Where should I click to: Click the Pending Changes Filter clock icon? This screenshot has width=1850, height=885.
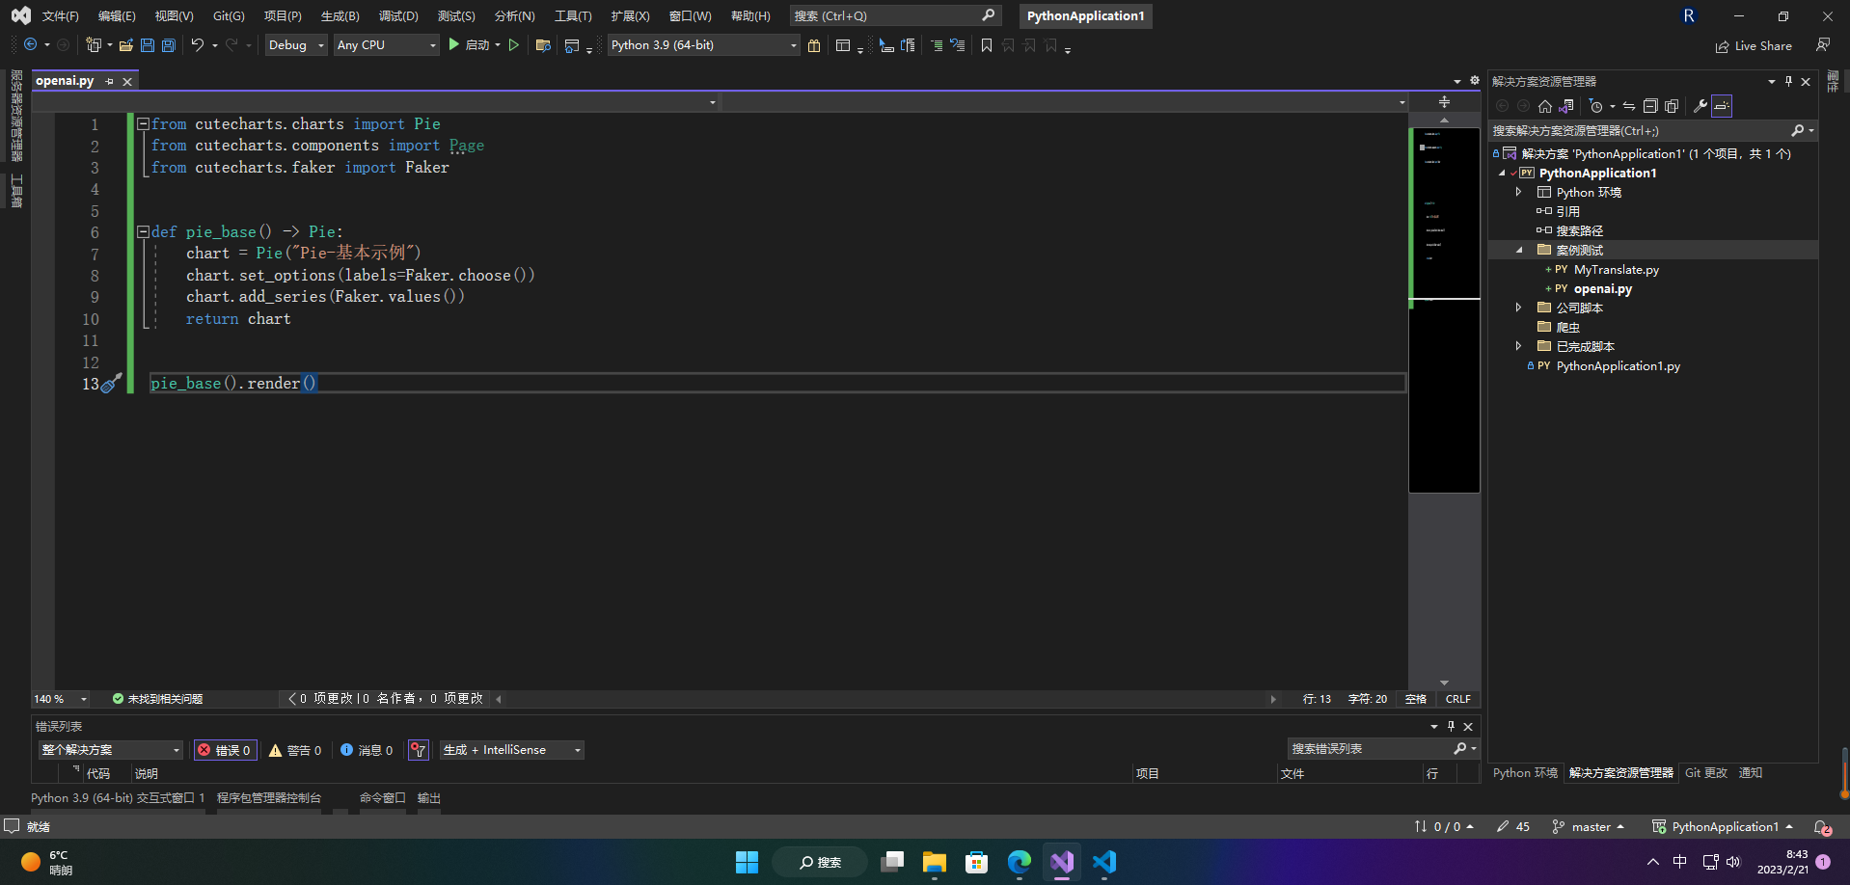point(1596,106)
